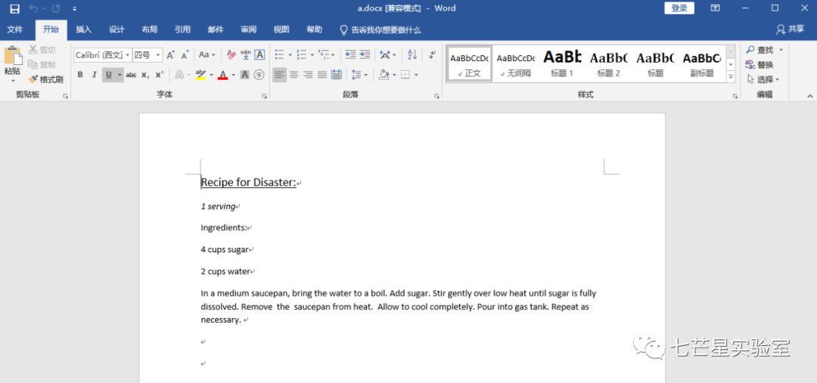Screen dimensions: 817x383
Task: Click the paragraph shading paint bucket
Action: (x=384, y=75)
